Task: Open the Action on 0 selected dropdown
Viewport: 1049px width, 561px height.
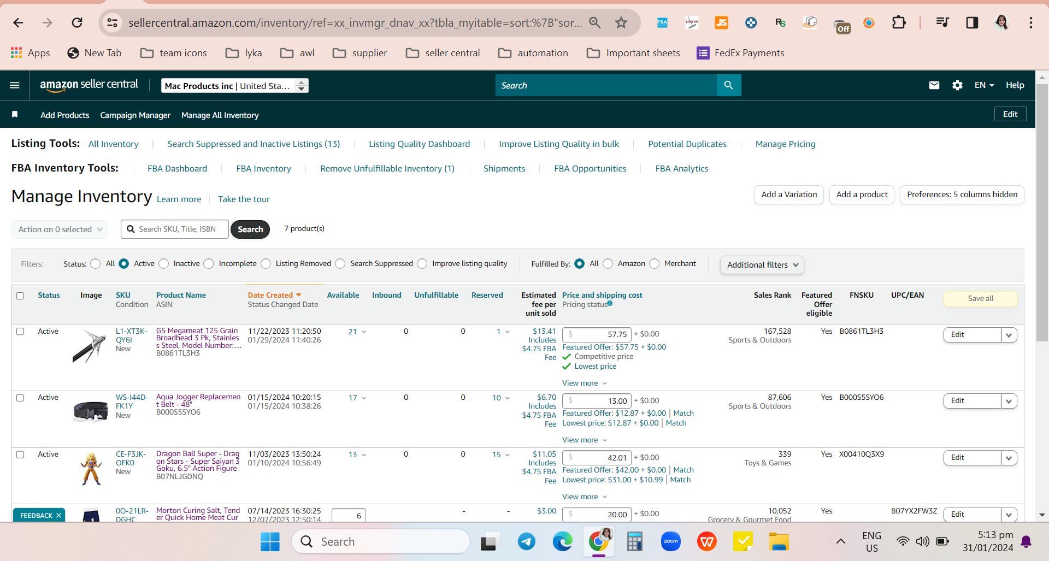Action: (x=60, y=229)
